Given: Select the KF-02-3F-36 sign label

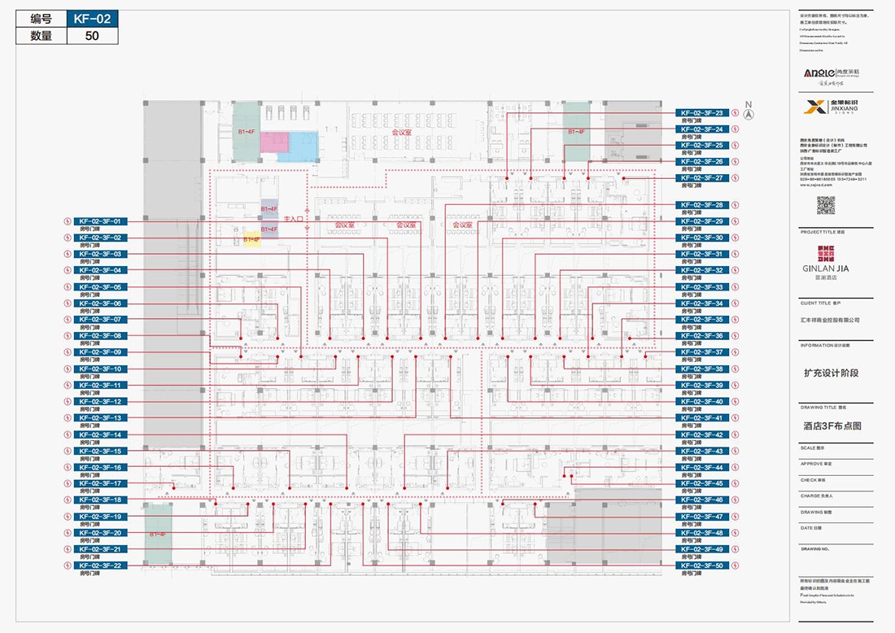Looking at the screenshot, I should pyautogui.click(x=702, y=336).
